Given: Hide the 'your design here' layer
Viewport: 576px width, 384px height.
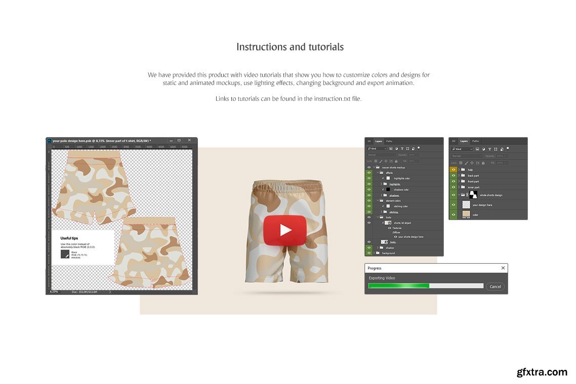Looking at the screenshot, I should (453, 205).
